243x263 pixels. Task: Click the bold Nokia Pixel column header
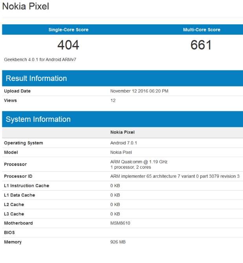[x=122, y=132]
